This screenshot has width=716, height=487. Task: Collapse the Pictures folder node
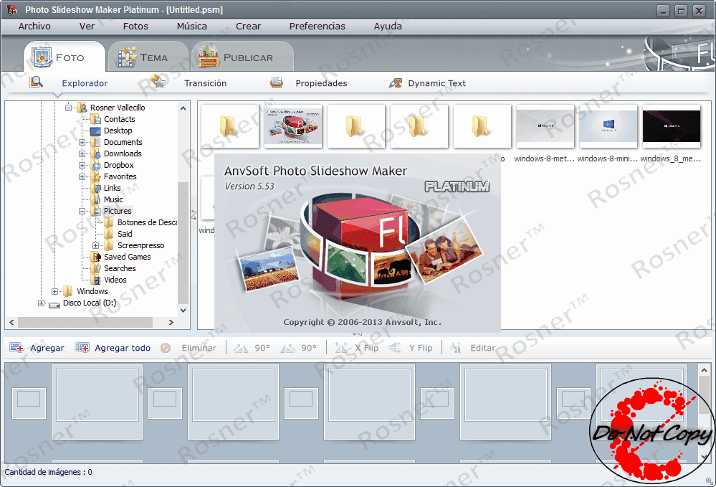point(82,211)
